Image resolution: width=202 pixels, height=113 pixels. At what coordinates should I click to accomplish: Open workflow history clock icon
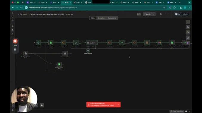point(161,14)
